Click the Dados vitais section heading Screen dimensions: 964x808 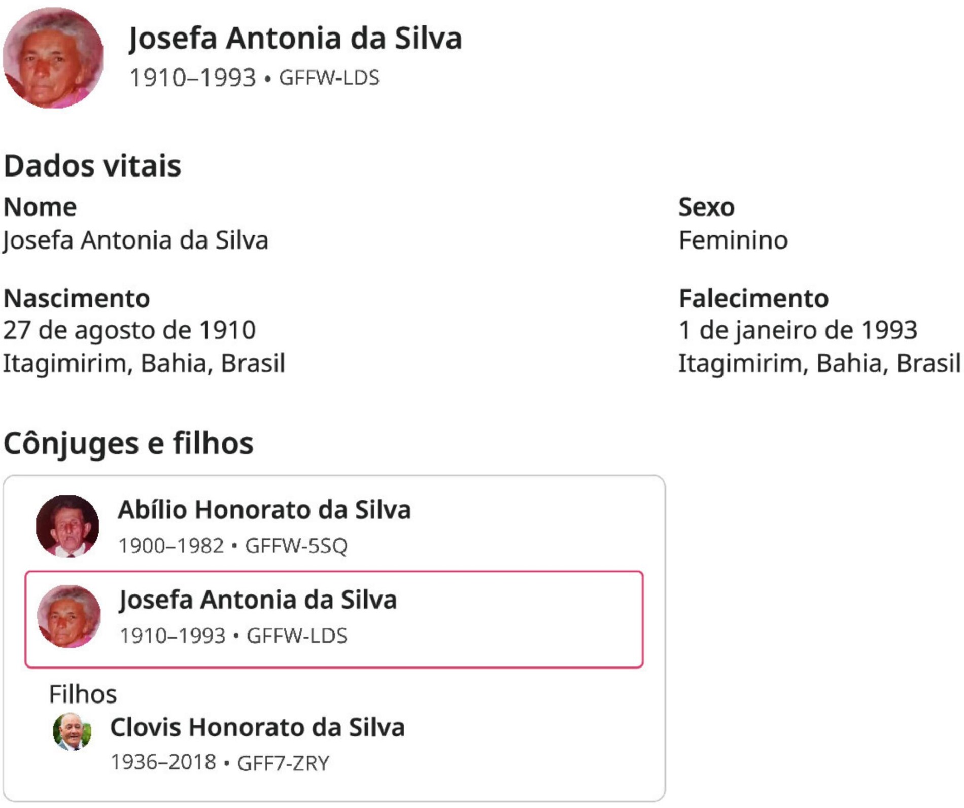(92, 166)
